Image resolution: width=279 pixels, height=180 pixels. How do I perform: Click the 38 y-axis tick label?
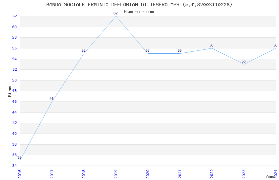click(14, 145)
